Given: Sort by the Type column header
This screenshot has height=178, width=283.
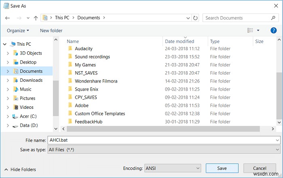Looking at the screenshot, I should pos(215,41).
